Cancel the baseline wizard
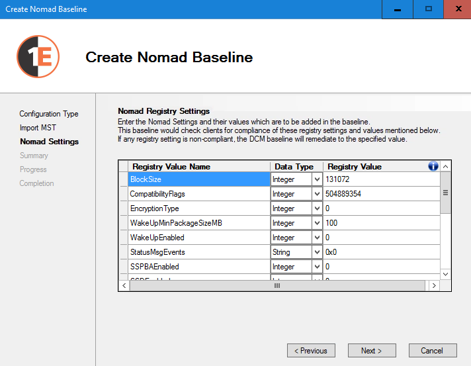This screenshot has width=471, height=366. pyautogui.click(x=432, y=351)
